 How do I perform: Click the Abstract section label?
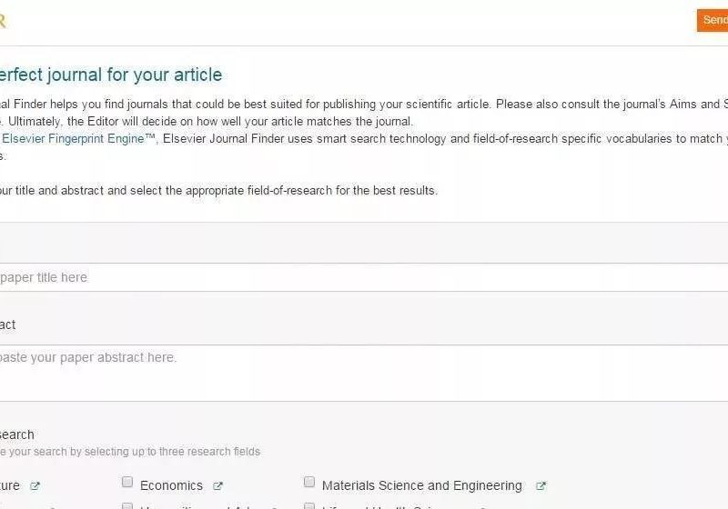[7, 324]
